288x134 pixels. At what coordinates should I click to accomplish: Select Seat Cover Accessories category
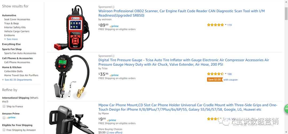(x=17, y=19)
